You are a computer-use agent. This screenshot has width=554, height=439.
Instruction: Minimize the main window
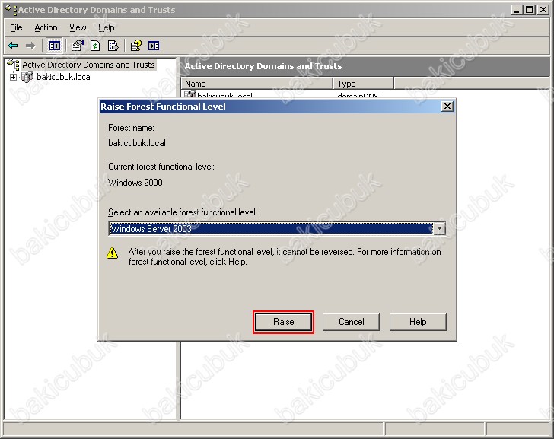517,10
